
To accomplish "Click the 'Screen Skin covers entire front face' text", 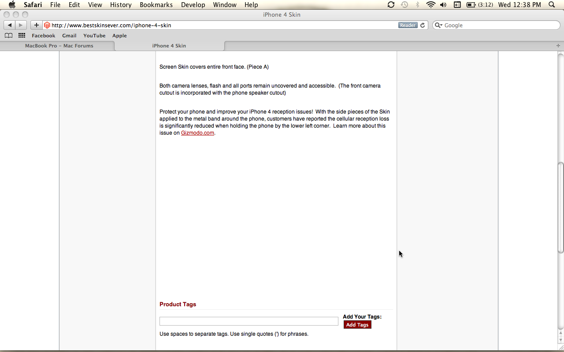I will (214, 67).
